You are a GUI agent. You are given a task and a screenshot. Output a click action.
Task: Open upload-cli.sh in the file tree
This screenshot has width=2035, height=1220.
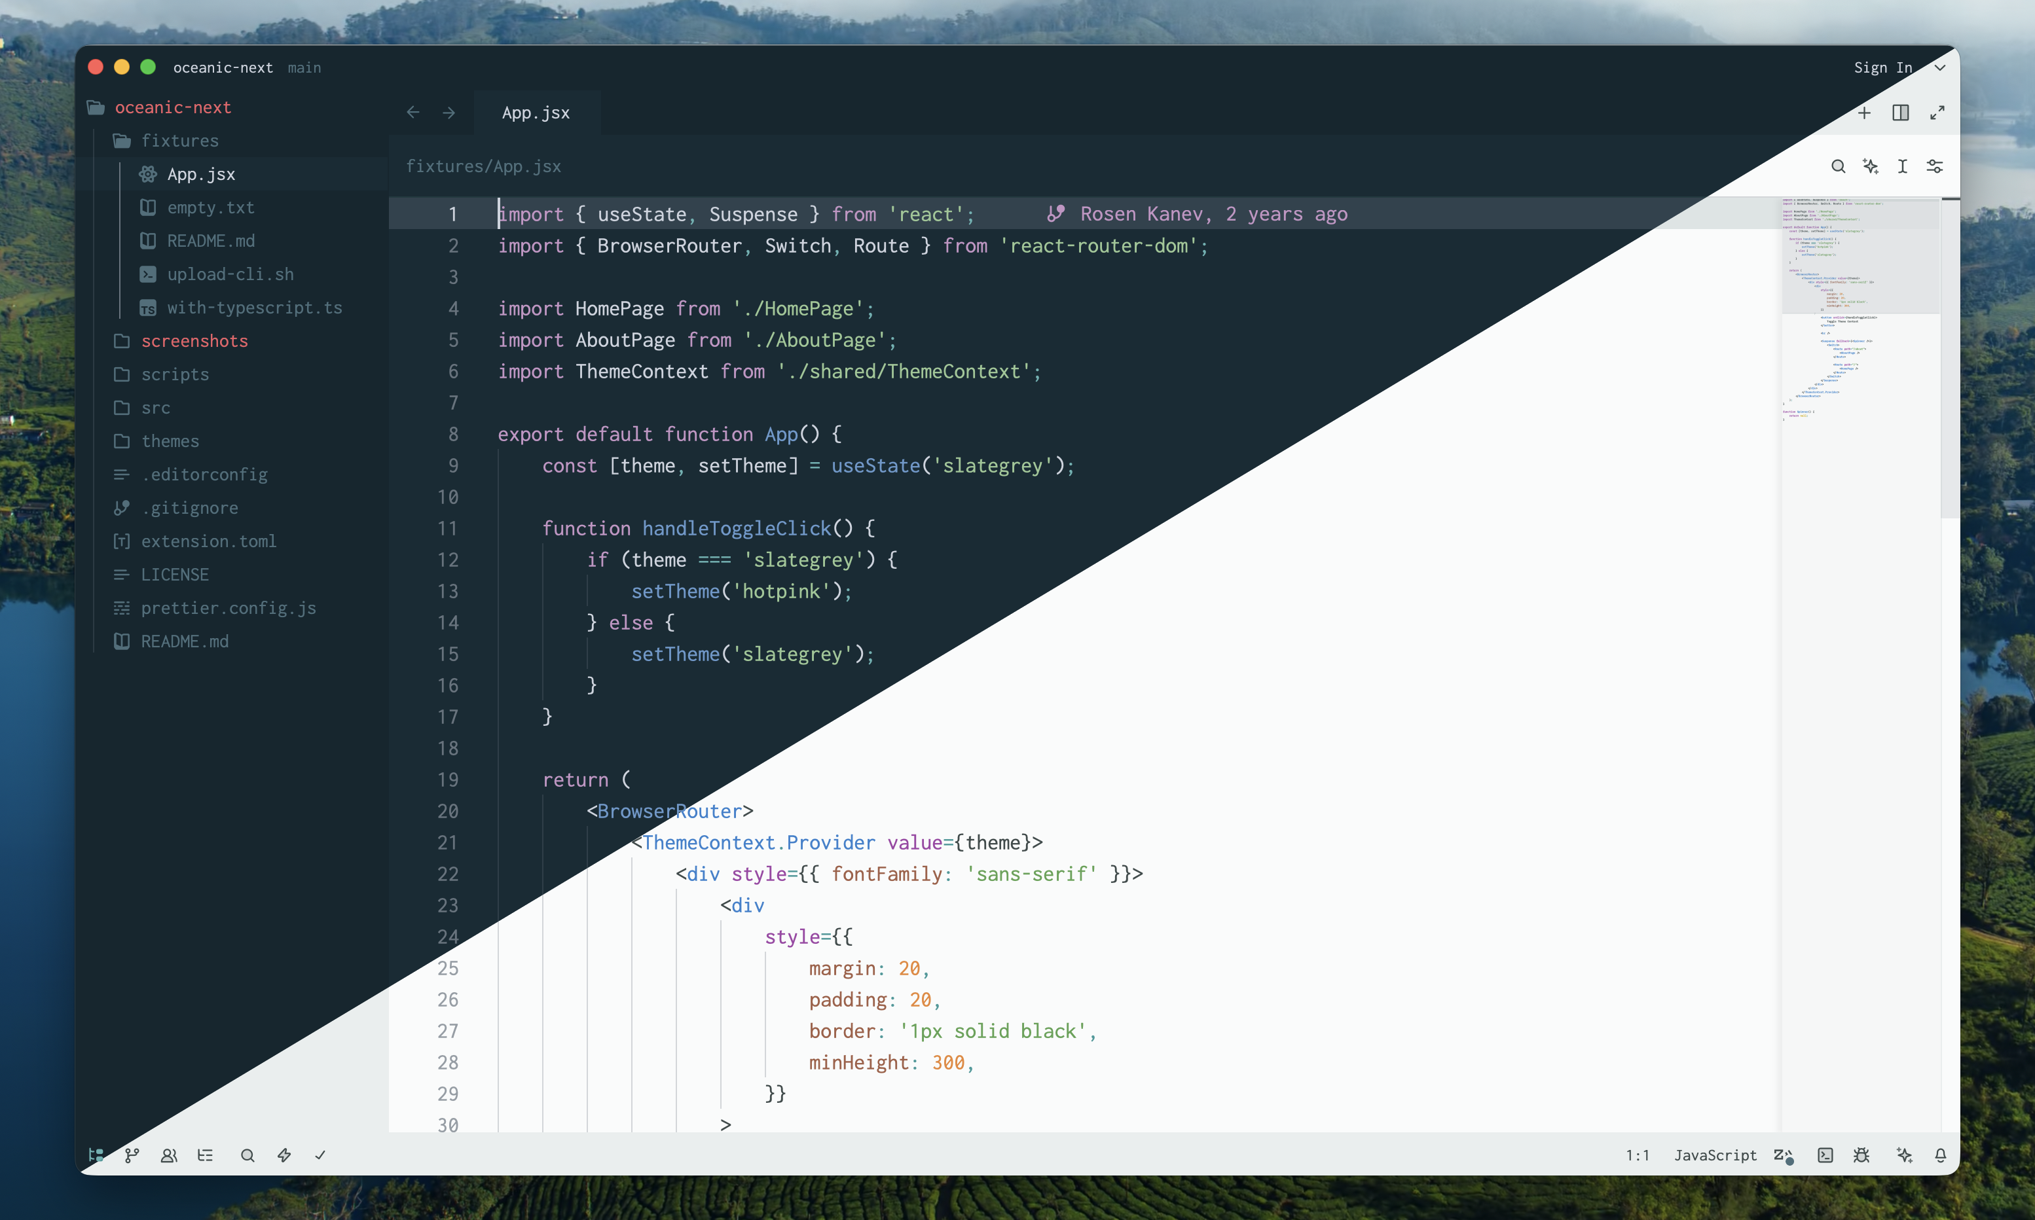[x=232, y=274]
